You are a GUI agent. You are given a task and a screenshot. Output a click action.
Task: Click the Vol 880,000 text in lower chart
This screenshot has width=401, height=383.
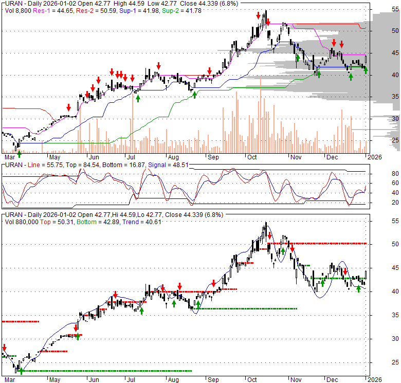pyautogui.click(x=22, y=222)
